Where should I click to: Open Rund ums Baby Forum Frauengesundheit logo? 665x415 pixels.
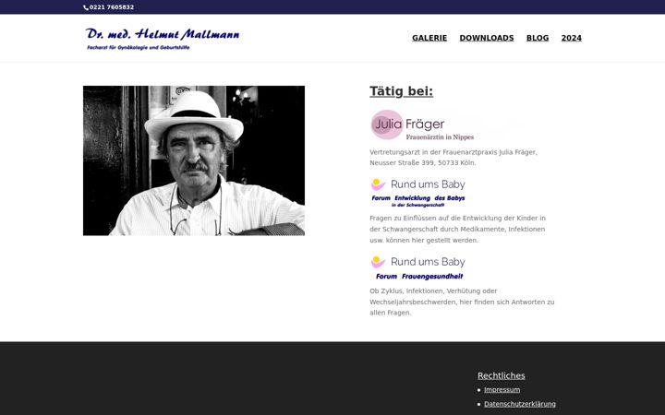click(x=418, y=268)
